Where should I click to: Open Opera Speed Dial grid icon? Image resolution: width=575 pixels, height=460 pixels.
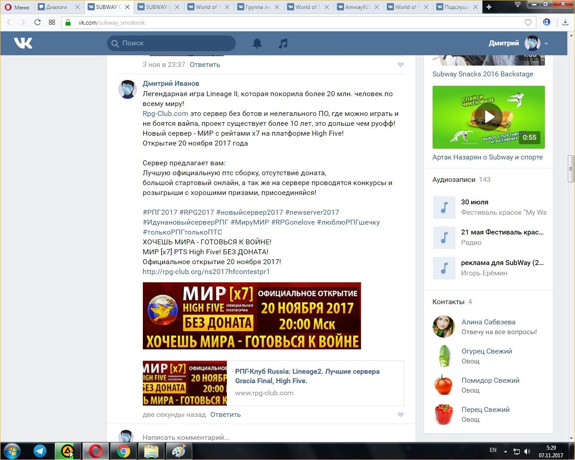(x=52, y=22)
